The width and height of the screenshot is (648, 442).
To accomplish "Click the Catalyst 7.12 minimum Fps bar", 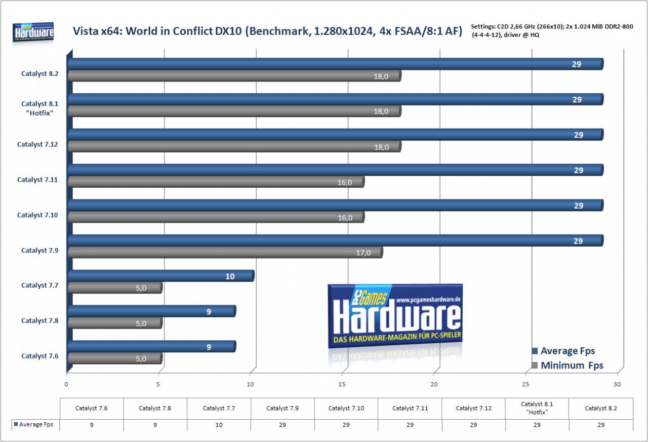I will [234, 147].
